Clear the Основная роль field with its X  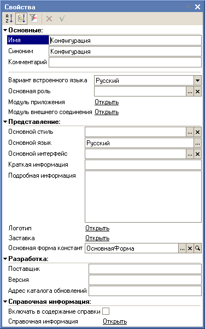(x=197, y=92)
